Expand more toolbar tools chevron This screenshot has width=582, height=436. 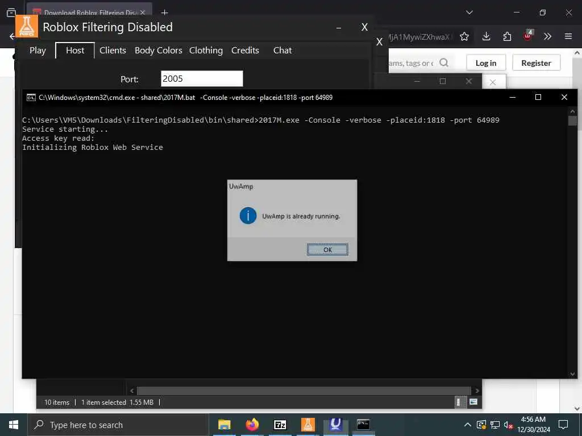tap(547, 36)
